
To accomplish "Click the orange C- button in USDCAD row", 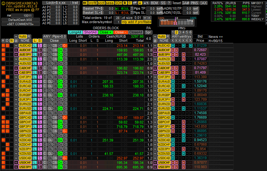I will click(x=65, y=158).
